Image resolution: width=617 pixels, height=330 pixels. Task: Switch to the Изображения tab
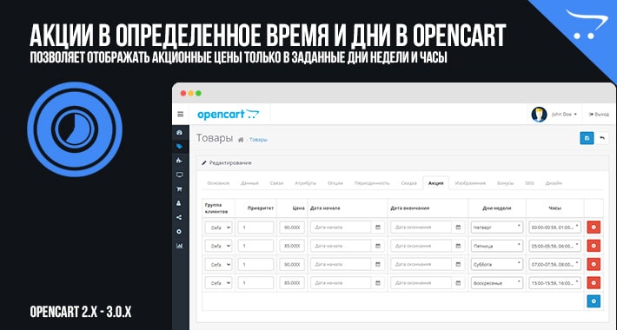point(470,183)
